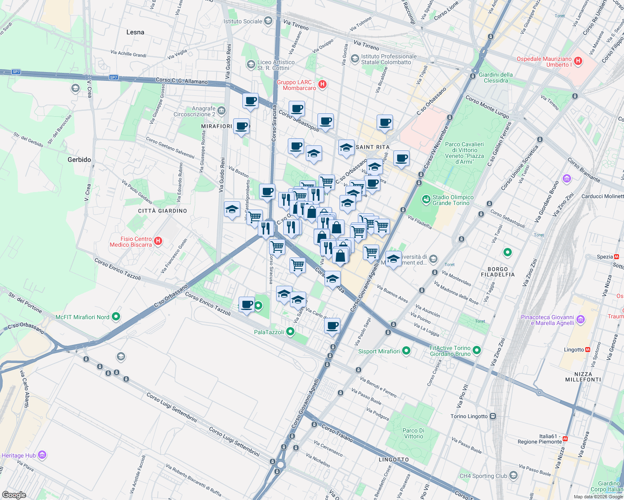Select the school marker on Corso Giovanni Agnelli near Università

click(393, 260)
